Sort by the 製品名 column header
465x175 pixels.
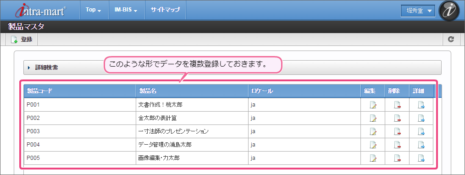point(192,91)
